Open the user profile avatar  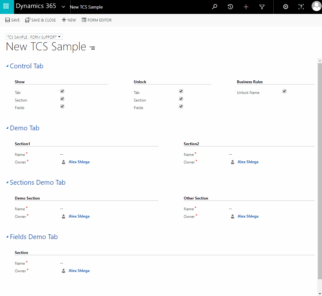coord(316,6)
